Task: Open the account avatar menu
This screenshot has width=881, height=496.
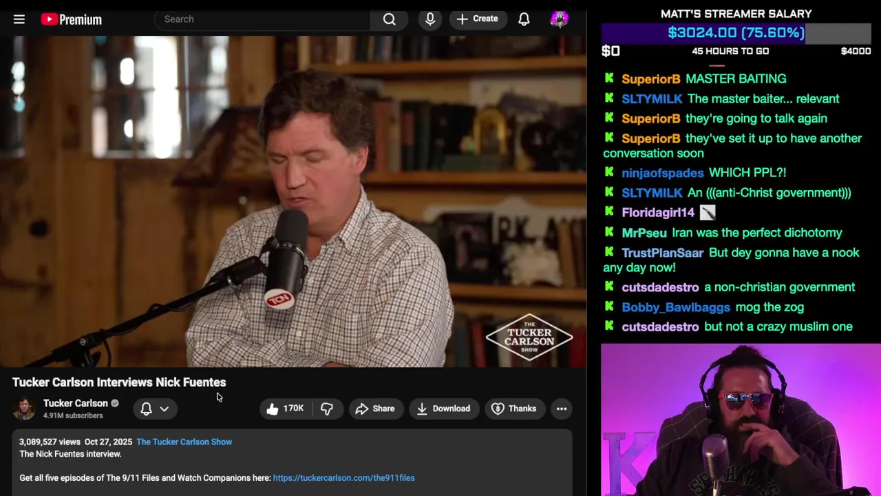Action: 560,19
